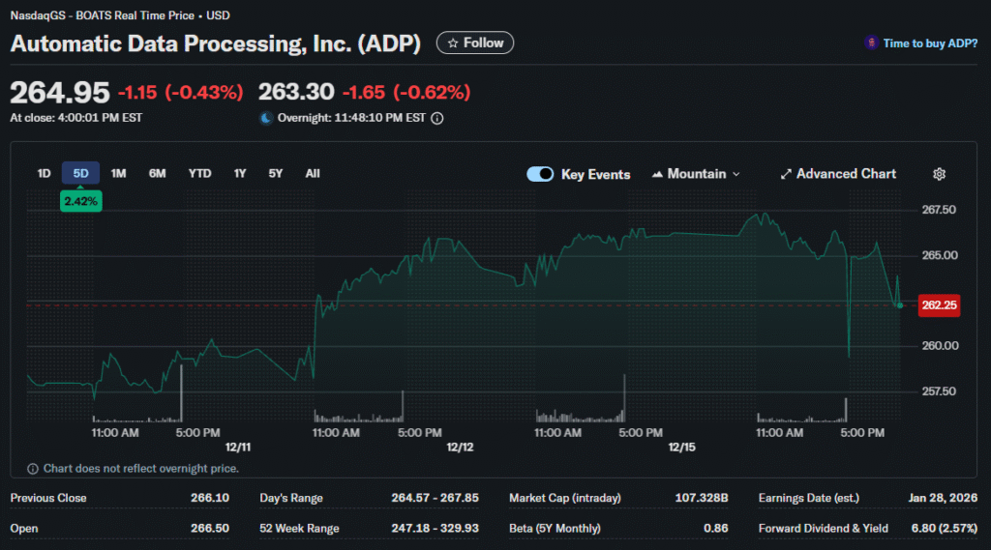Show the 5Y chart range
The image size is (991, 550).
click(x=276, y=173)
